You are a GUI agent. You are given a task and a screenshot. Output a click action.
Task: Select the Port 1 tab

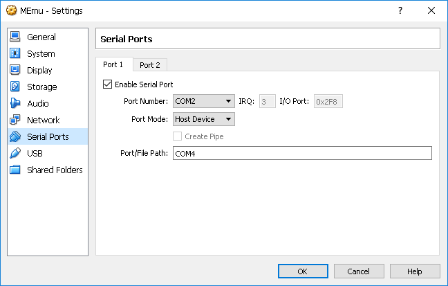[113, 64]
